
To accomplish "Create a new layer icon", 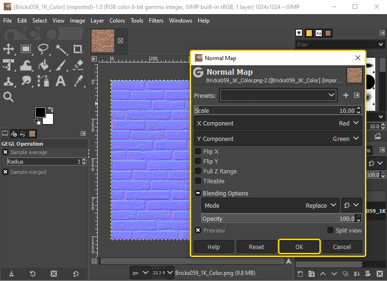I will (x=300, y=273).
